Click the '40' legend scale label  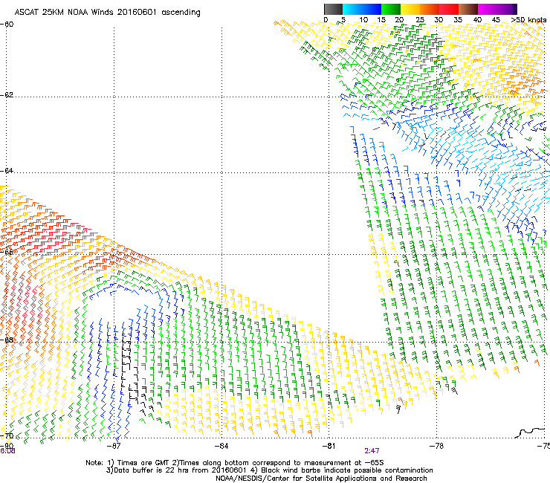477,20
